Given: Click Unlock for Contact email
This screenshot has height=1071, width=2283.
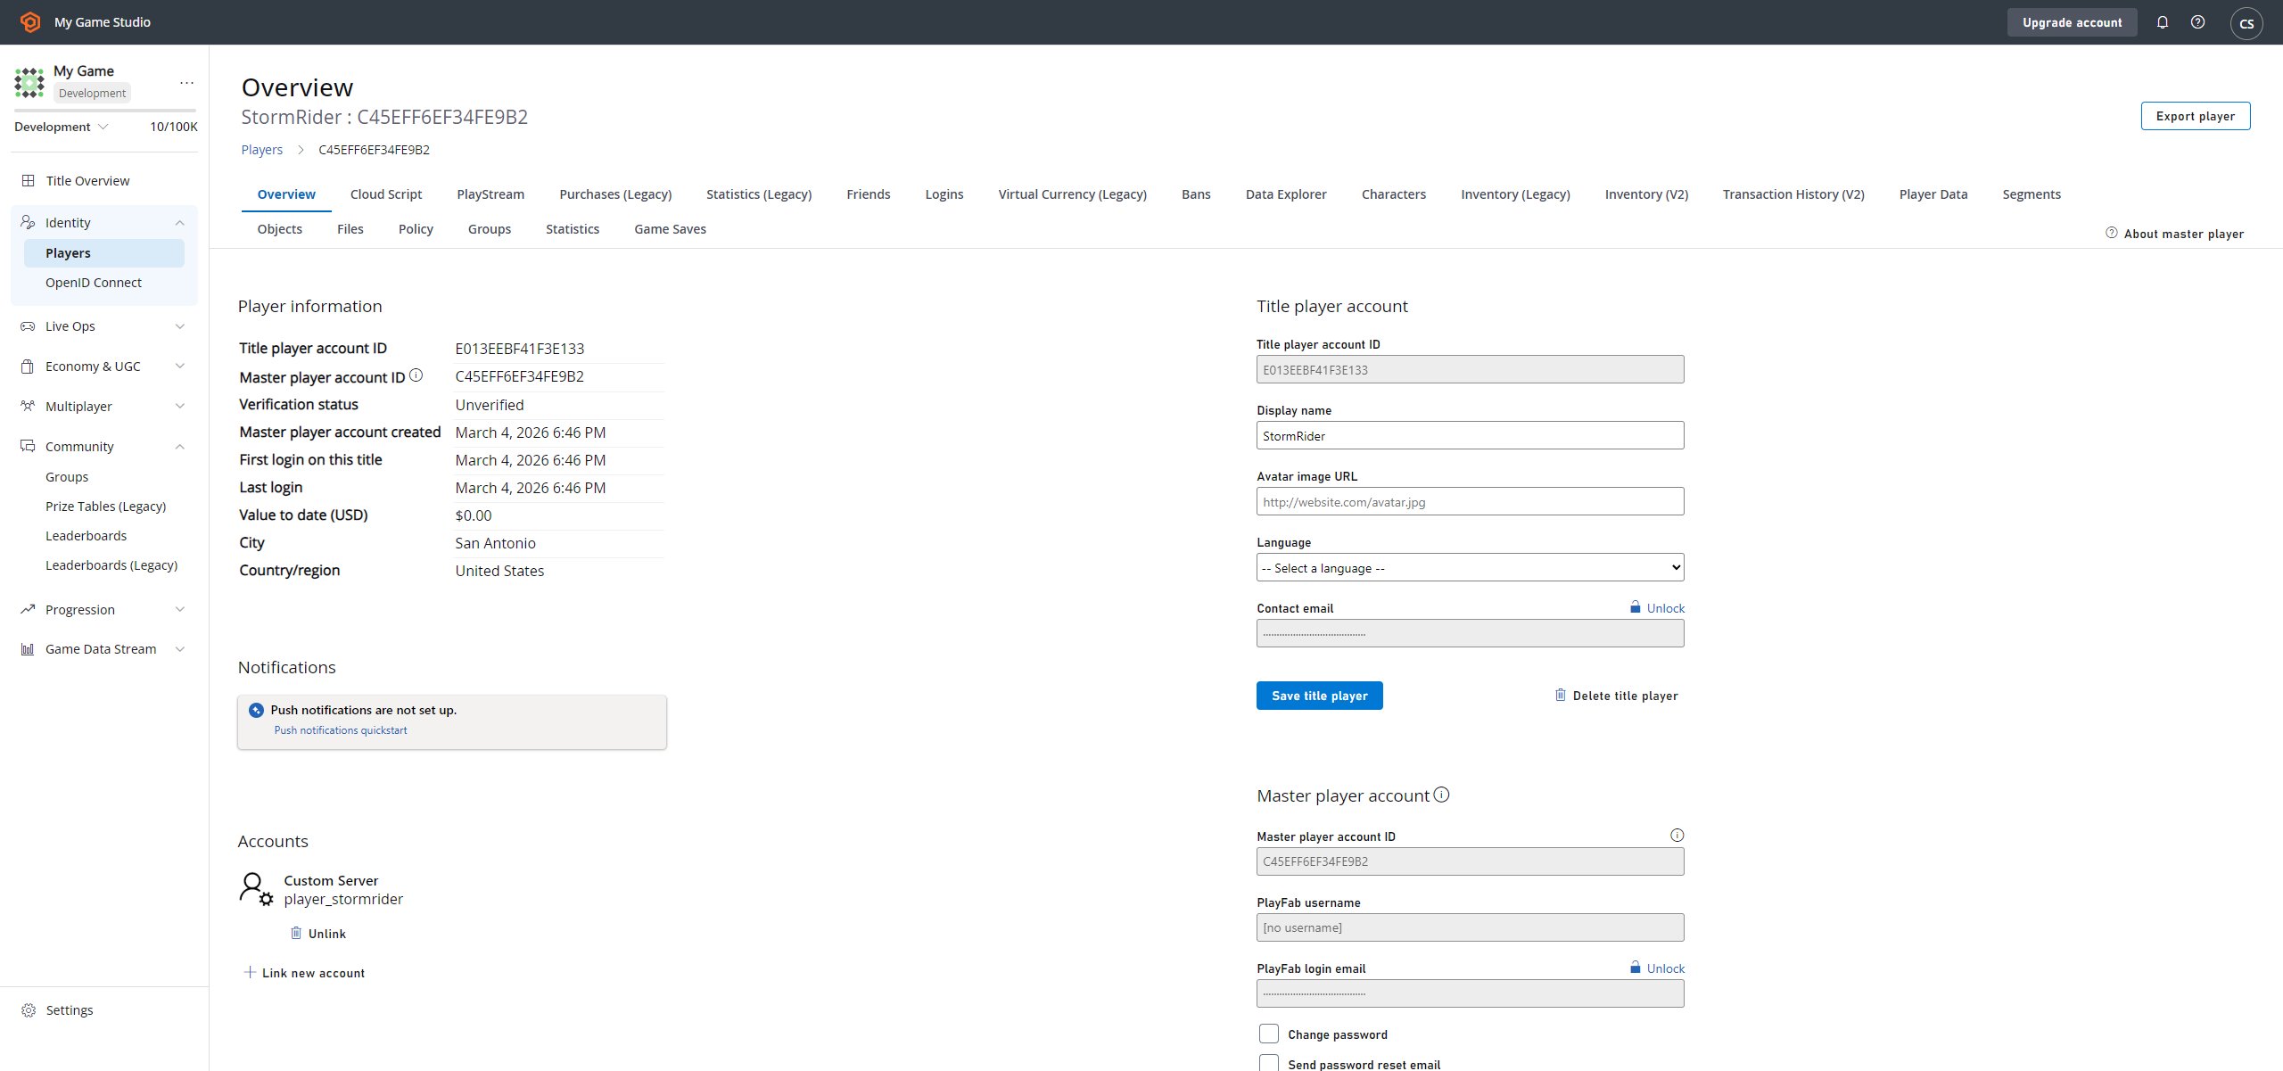Looking at the screenshot, I should point(1666,608).
